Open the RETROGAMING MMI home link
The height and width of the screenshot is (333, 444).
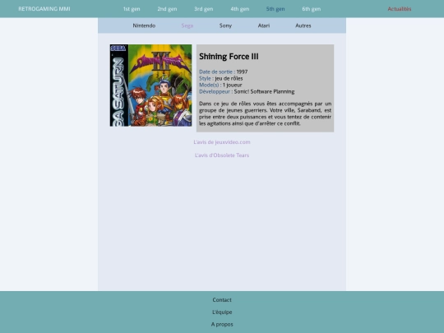click(x=44, y=9)
